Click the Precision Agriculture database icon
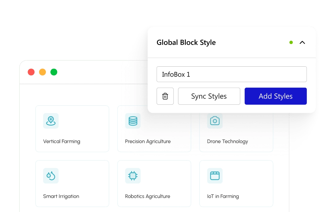This screenshot has width=335, height=212. pyautogui.click(x=133, y=121)
